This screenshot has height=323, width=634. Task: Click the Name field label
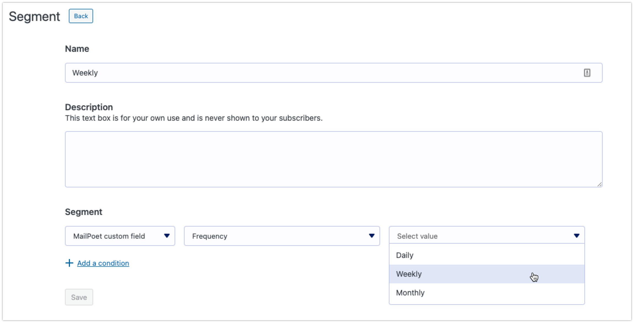[77, 49]
